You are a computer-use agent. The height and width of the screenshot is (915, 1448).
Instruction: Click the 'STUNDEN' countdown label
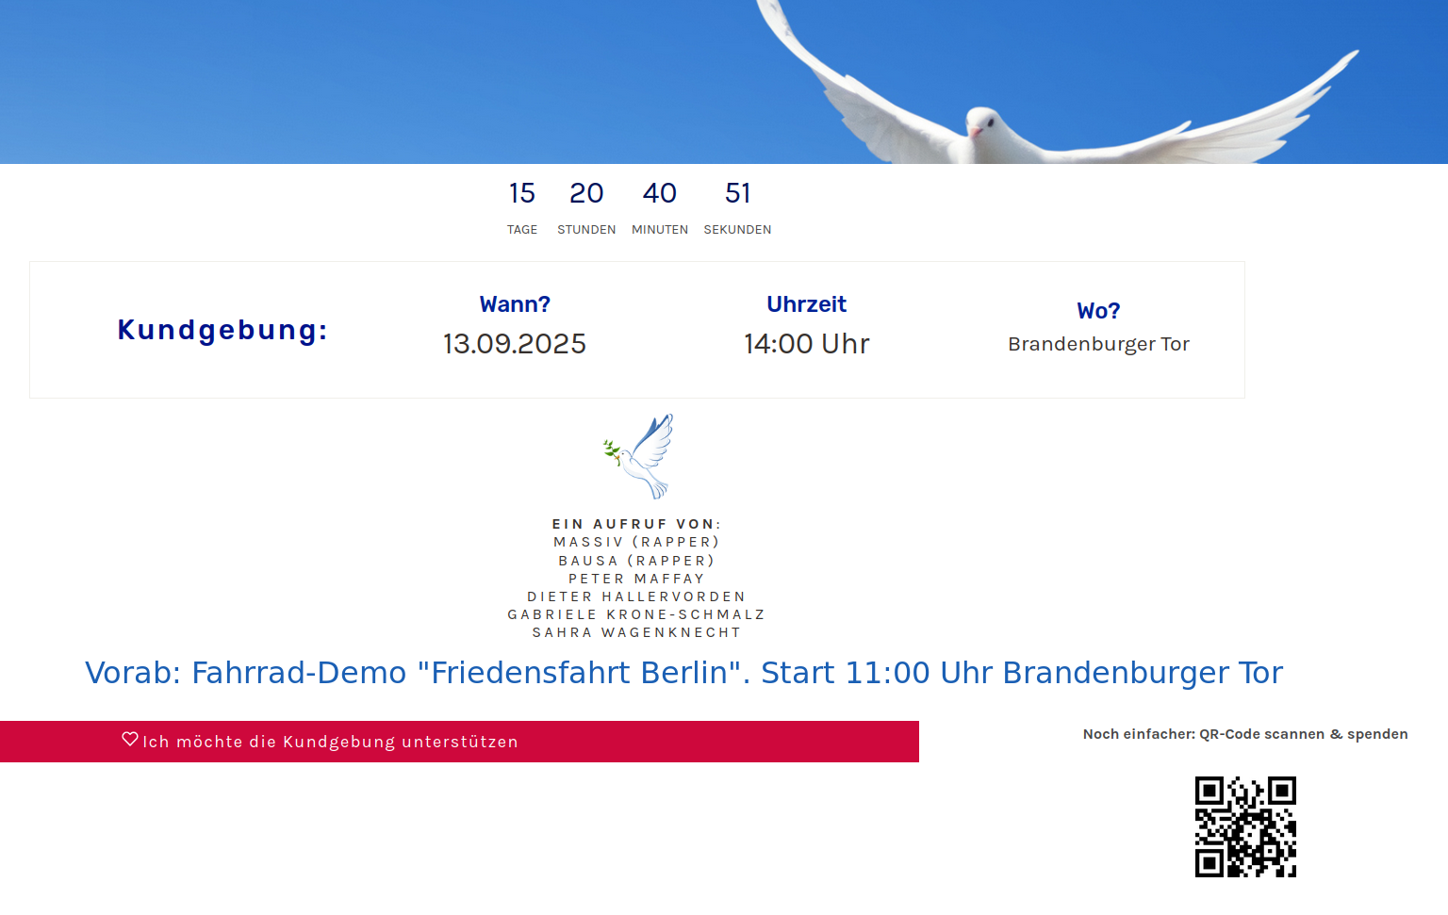point(586,230)
